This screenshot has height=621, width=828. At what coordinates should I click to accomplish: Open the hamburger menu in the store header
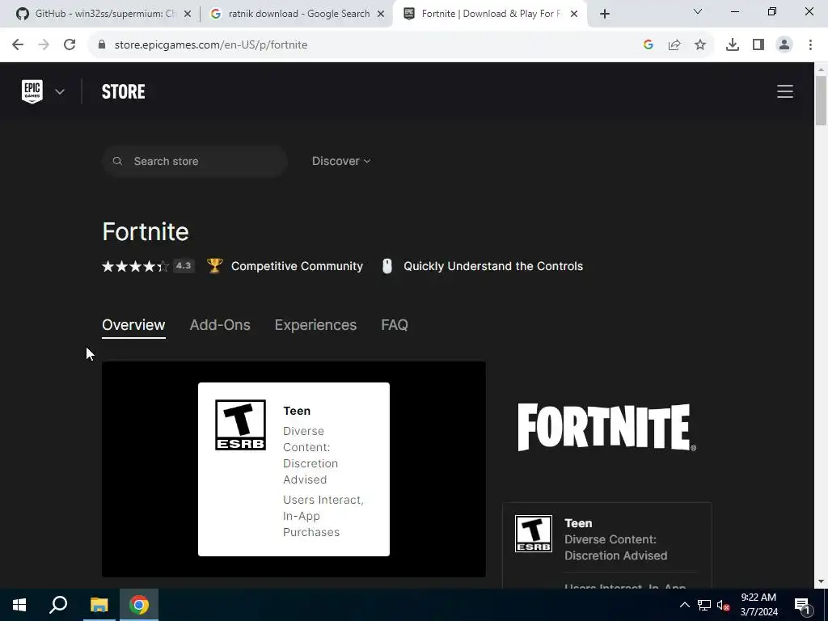pos(784,91)
